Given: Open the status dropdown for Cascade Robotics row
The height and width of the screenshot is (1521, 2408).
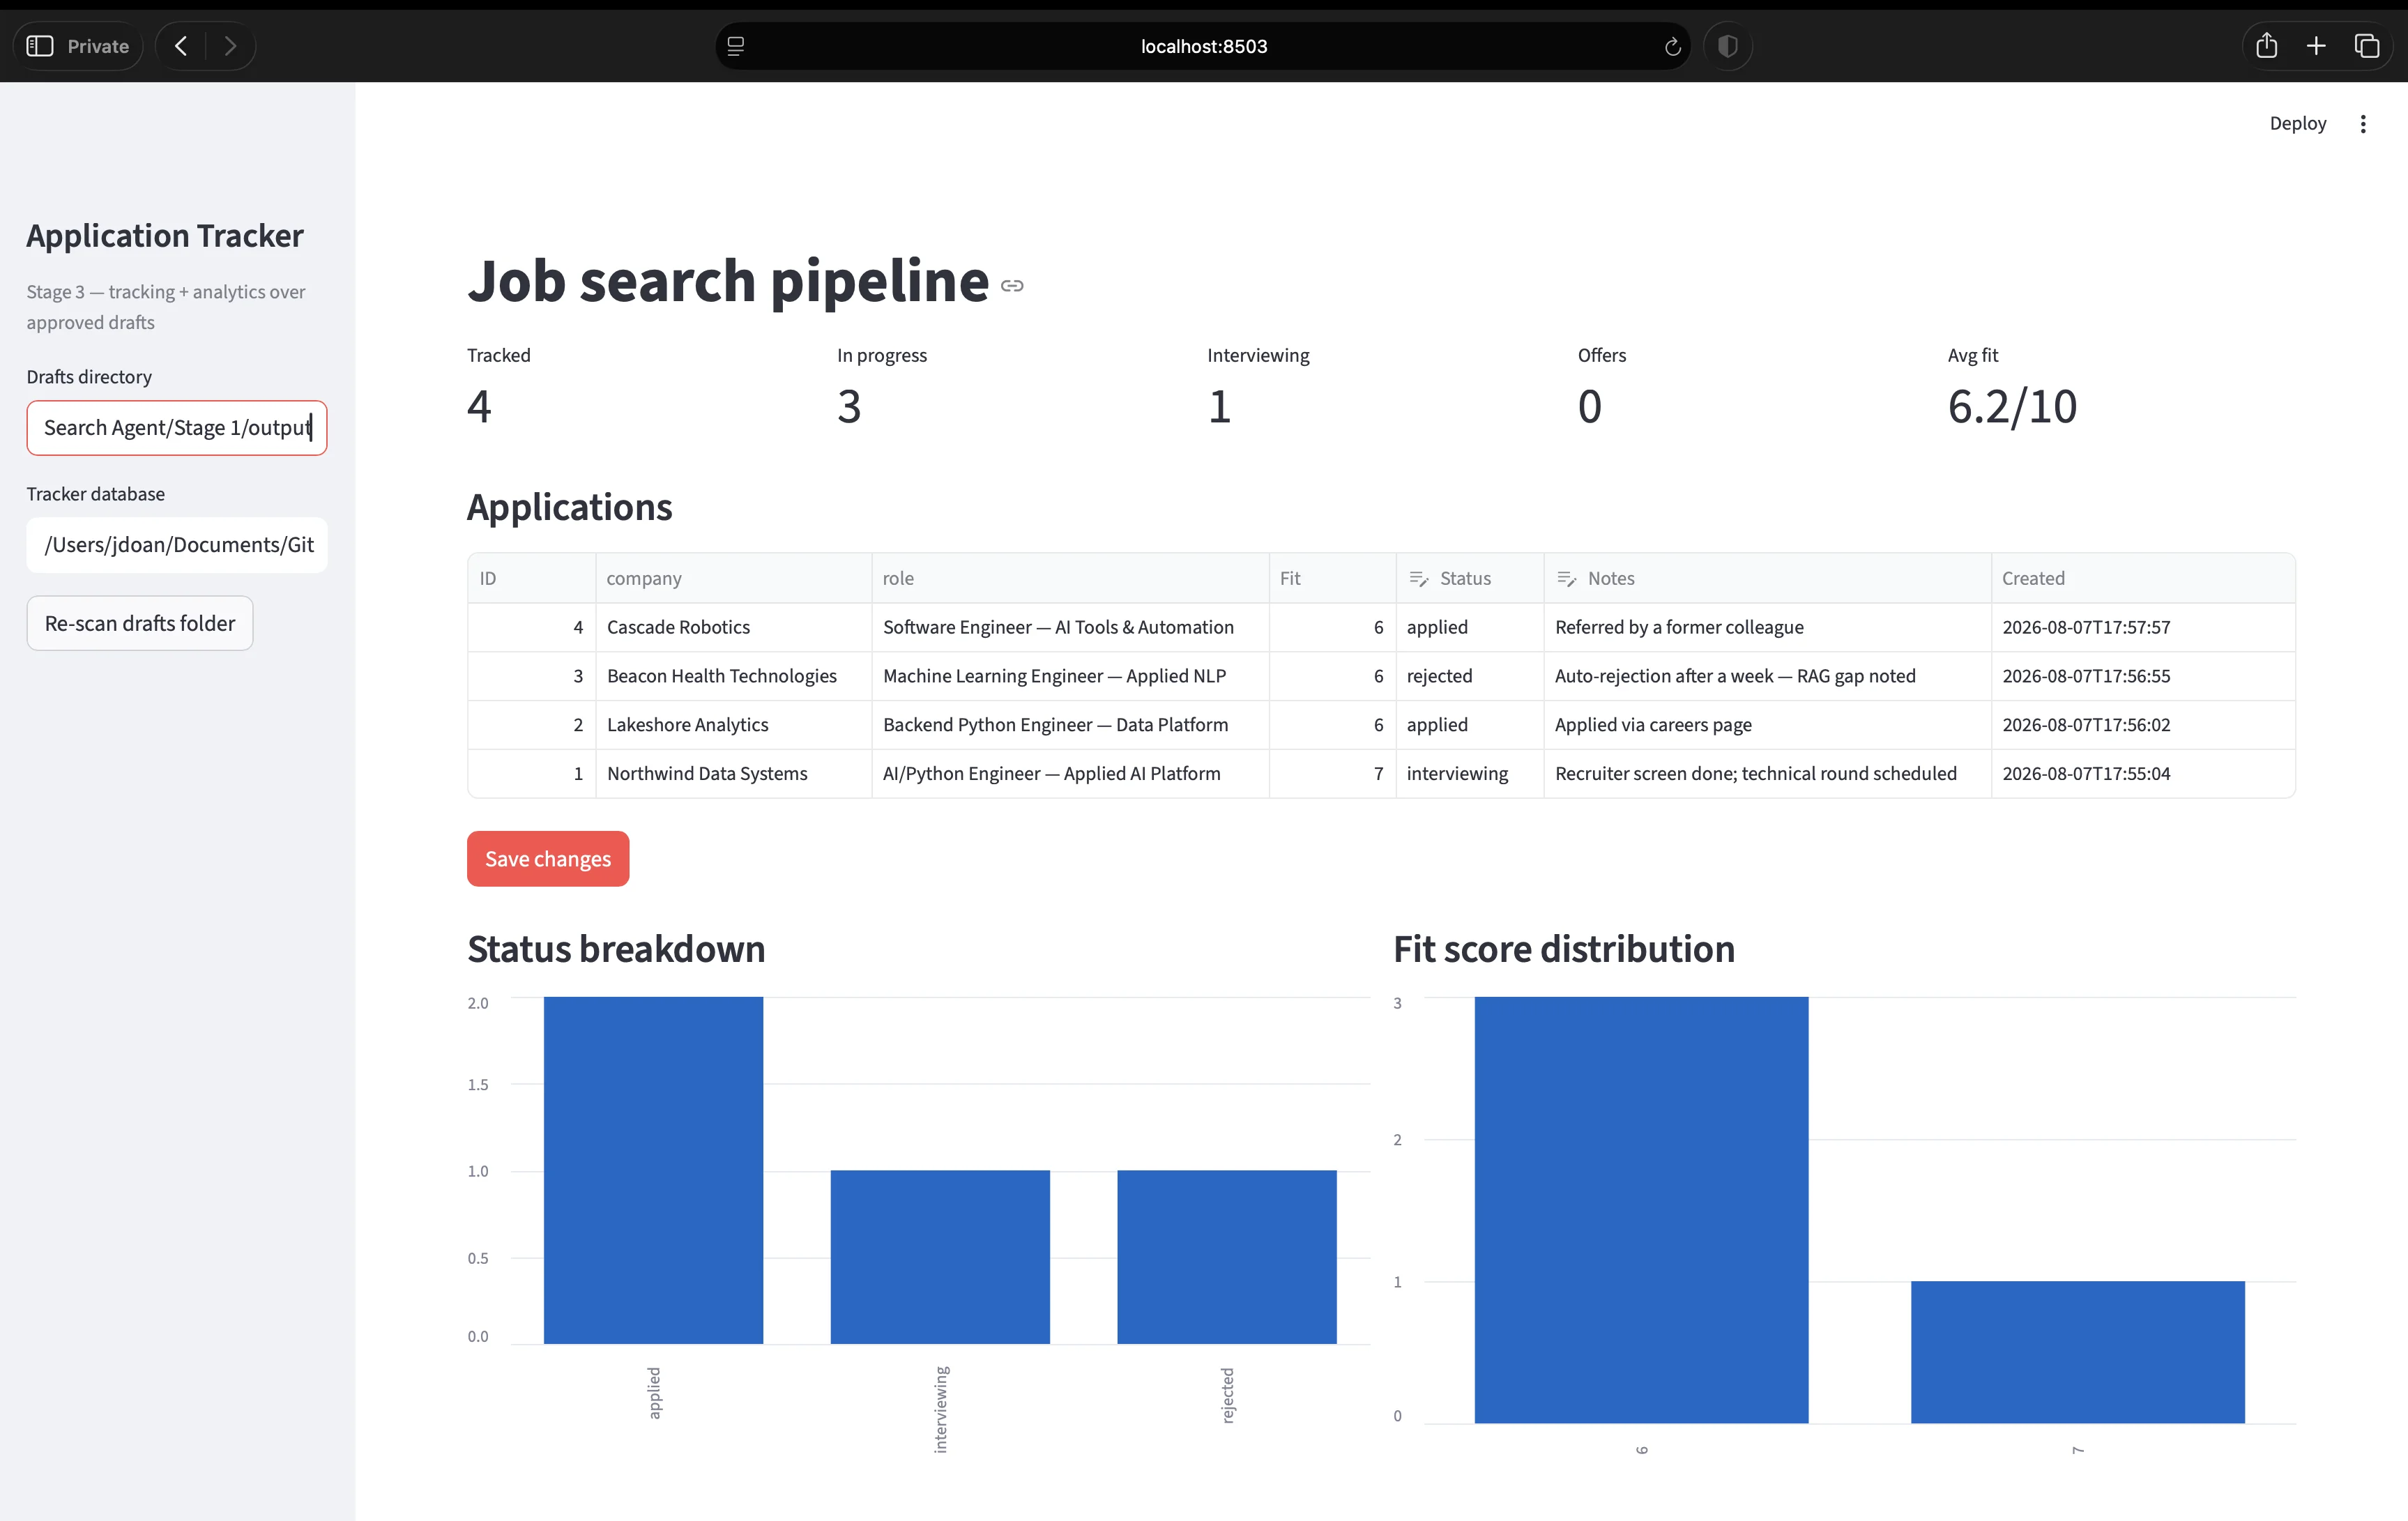Looking at the screenshot, I should coord(1469,627).
